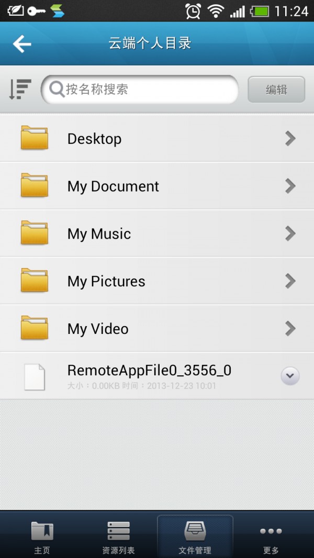Expand the My Pictures chevron
314x558 pixels.
(x=290, y=281)
